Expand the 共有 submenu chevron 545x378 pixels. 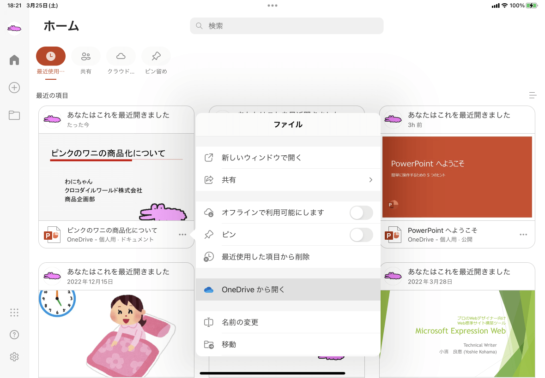point(370,180)
